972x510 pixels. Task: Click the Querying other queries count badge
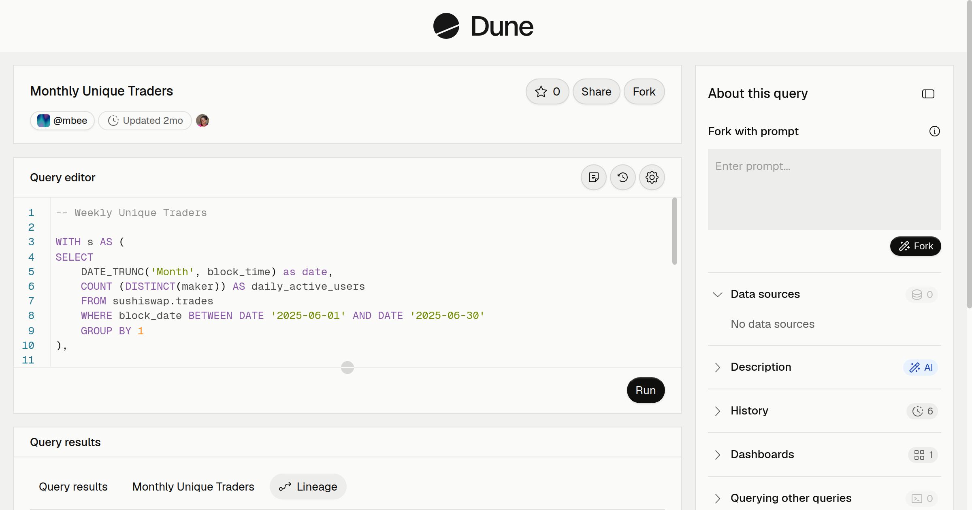922,498
